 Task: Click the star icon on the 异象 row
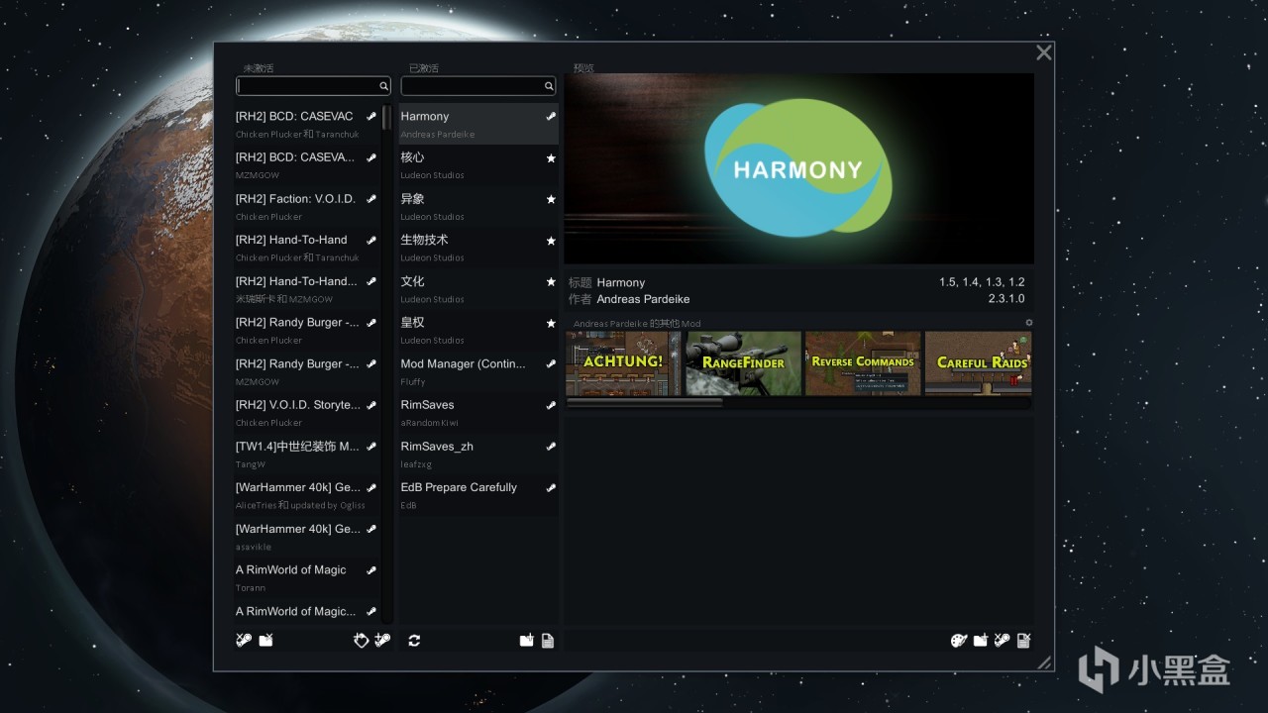click(551, 200)
